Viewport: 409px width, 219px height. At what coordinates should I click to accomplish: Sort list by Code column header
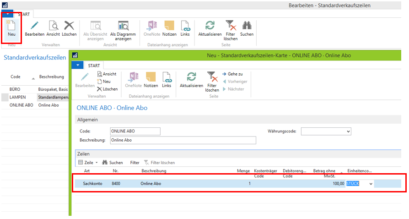coord(16,77)
